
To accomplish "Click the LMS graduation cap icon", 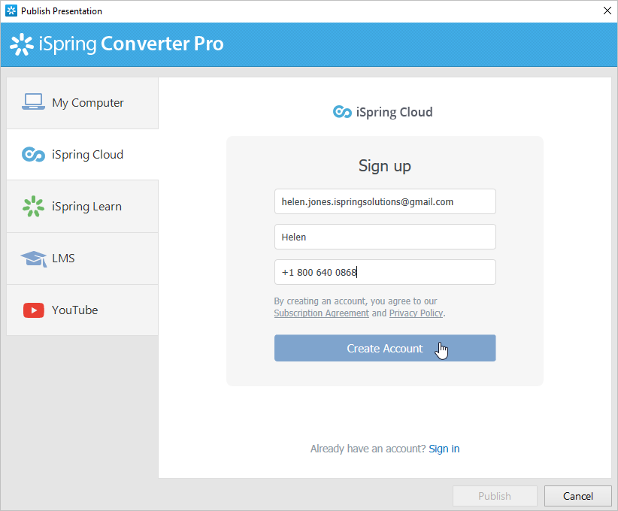I will [x=34, y=259].
